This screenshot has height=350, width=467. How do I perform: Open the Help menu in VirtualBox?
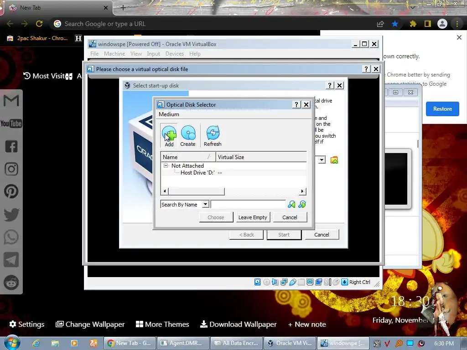pyautogui.click(x=195, y=54)
